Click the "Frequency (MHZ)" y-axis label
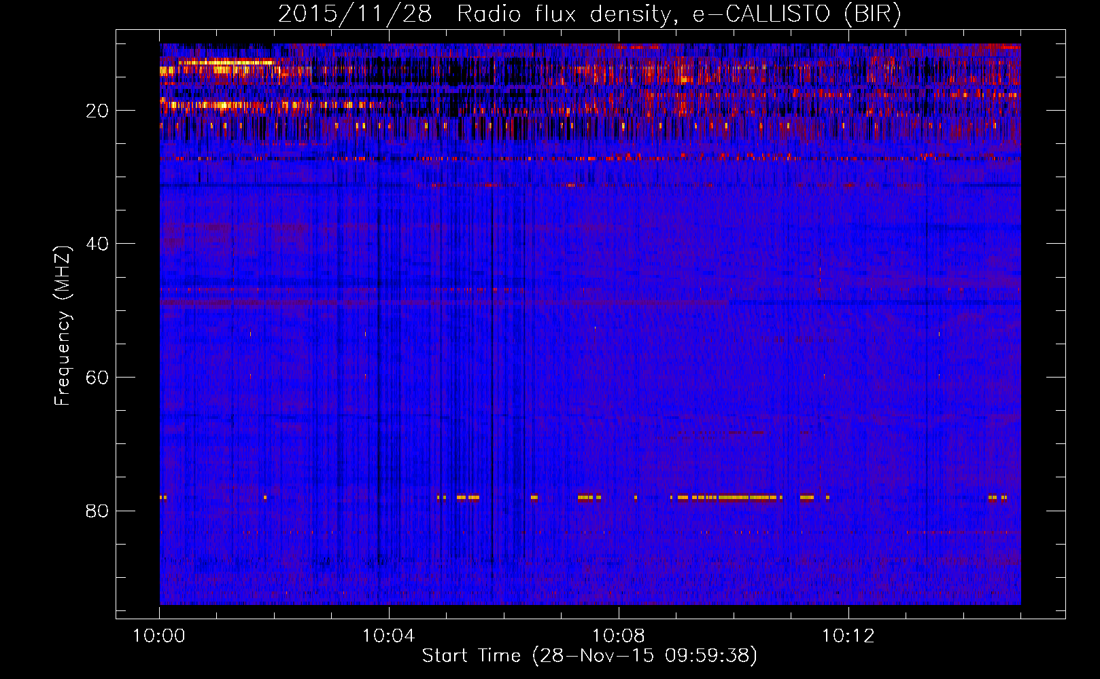1100x679 pixels. (x=63, y=326)
